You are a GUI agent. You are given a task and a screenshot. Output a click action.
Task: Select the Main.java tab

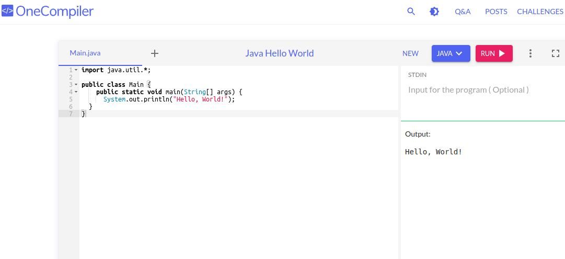[x=85, y=53]
